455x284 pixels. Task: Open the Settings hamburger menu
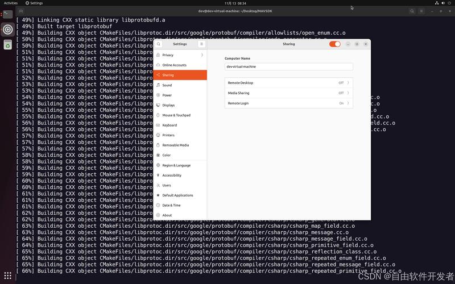pyautogui.click(x=201, y=44)
